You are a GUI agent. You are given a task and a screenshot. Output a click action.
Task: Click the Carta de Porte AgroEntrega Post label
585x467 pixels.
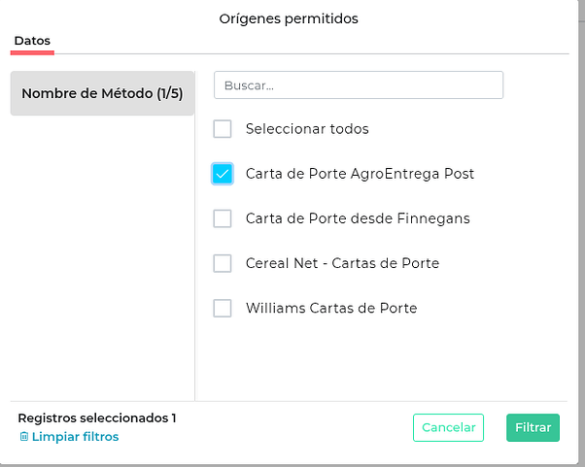point(360,174)
